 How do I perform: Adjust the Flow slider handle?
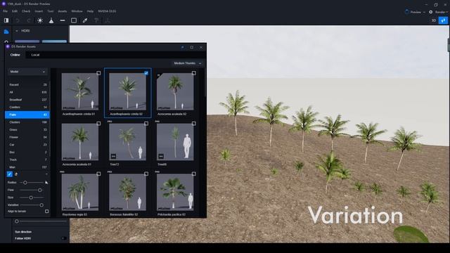(40, 190)
